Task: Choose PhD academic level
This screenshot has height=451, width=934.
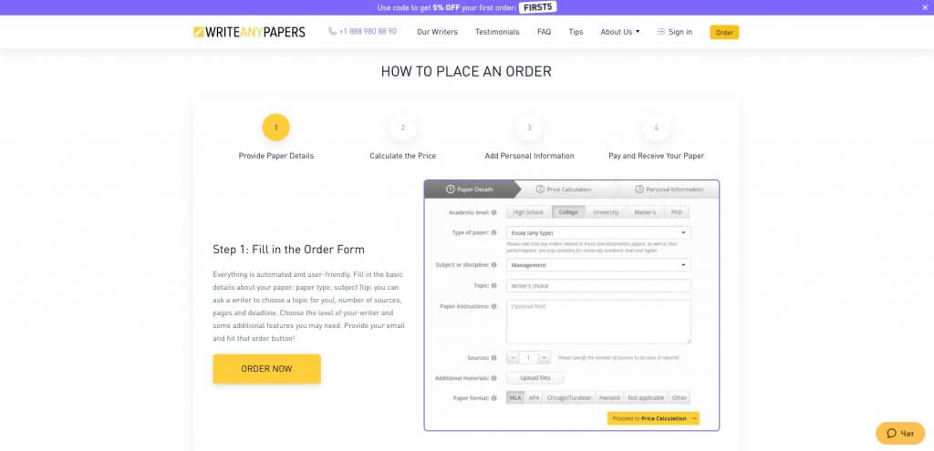Action: click(x=676, y=212)
